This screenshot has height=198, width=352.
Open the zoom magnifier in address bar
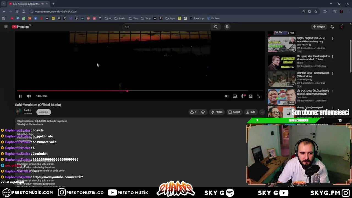tap(304, 12)
